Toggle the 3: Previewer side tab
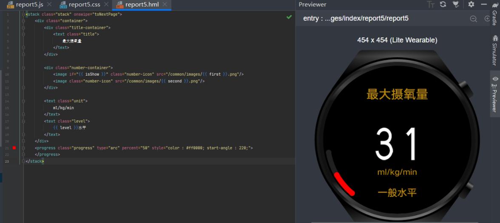Screen dimensions: 500x223 pos(495,94)
